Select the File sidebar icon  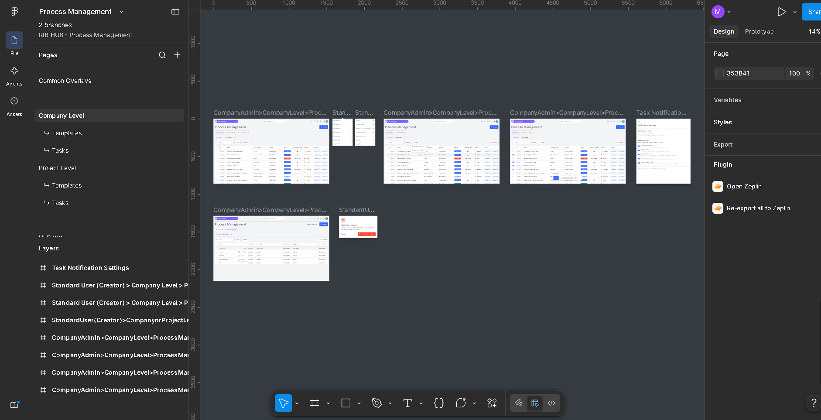14,40
